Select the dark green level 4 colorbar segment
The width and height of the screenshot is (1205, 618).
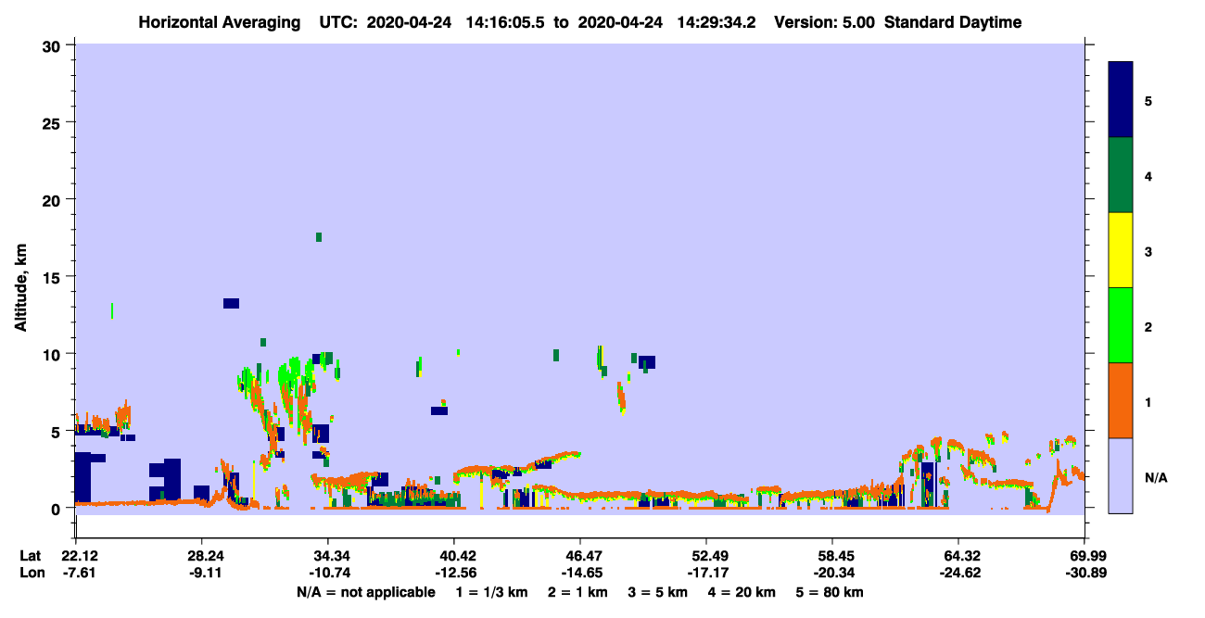tap(1121, 175)
